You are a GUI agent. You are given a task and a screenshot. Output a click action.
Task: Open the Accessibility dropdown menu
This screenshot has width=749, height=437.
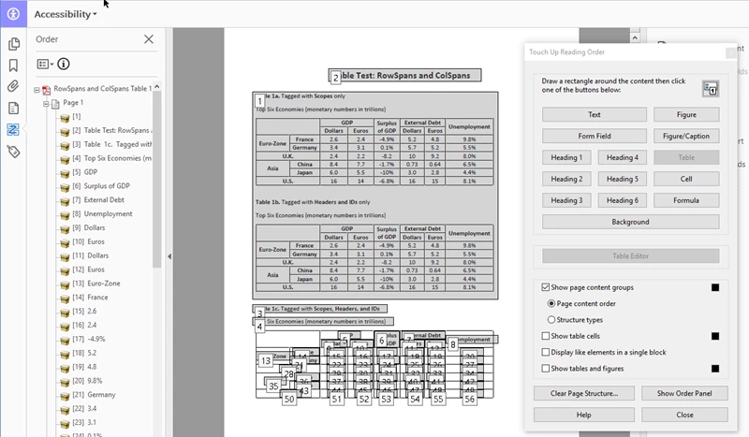point(66,14)
